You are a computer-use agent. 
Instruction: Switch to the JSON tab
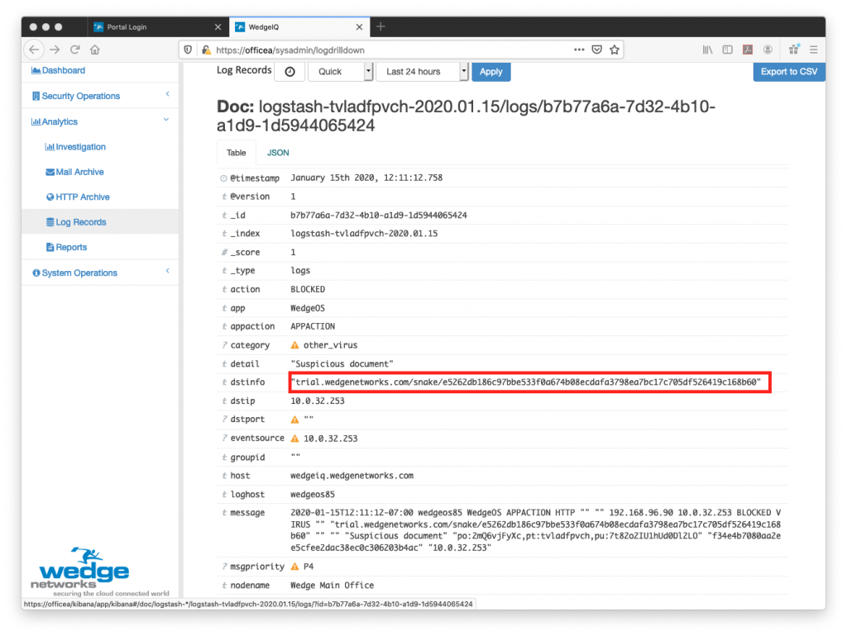(x=278, y=153)
